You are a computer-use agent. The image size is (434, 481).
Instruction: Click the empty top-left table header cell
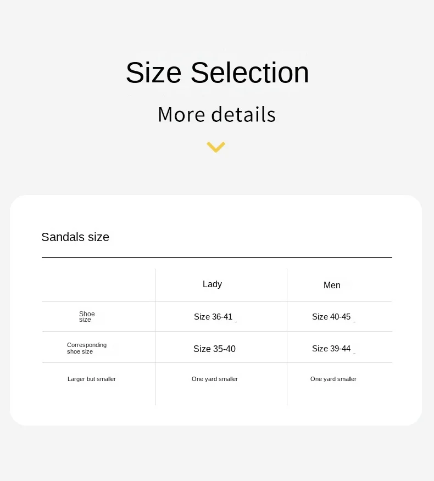pyautogui.click(x=98, y=285)
